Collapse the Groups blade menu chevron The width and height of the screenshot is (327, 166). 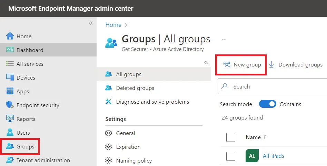(206, 62)
